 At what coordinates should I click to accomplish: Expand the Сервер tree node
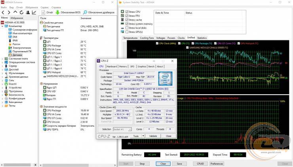coord(2,66)
